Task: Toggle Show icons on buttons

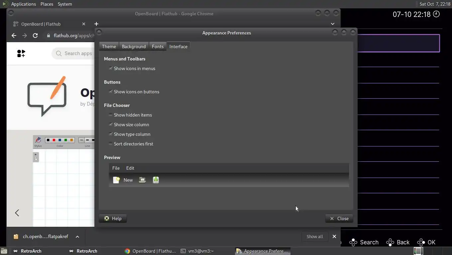Action: pos(111,92)
